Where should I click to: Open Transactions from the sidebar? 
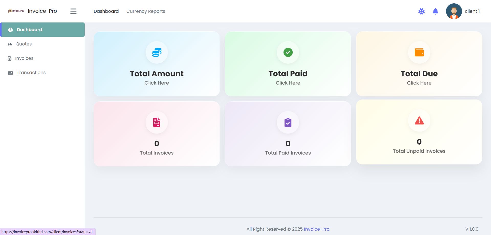[x=31, y=73]
